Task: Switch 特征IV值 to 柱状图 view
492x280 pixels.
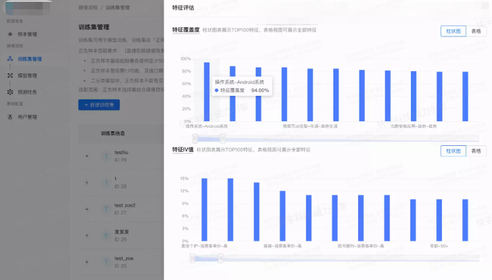Action: [x=453, y=151]
